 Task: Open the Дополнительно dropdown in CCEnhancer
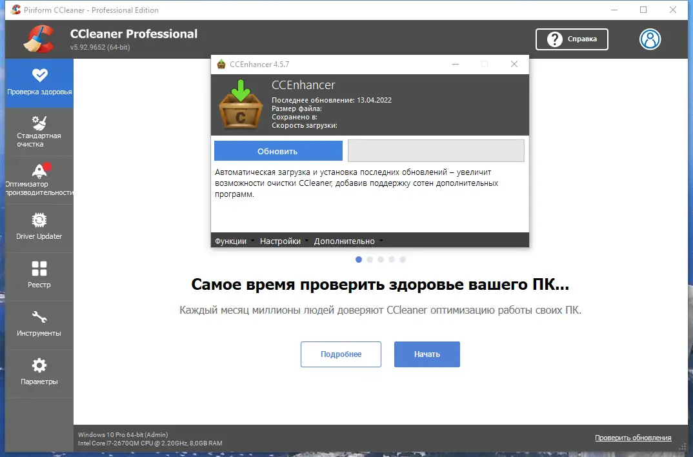click(344, 240)
